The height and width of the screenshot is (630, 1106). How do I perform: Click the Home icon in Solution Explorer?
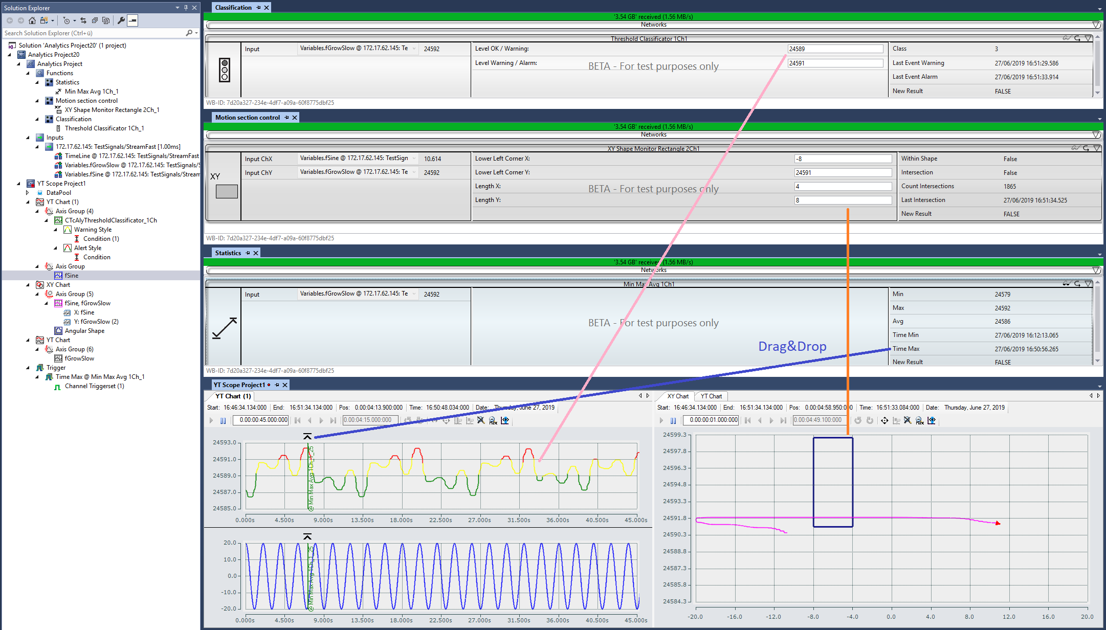pos(32,20)
